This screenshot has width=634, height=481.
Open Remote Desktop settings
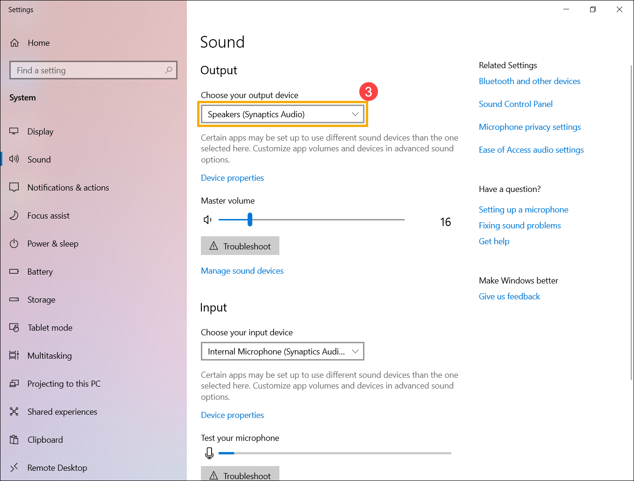tap(93, 468)
